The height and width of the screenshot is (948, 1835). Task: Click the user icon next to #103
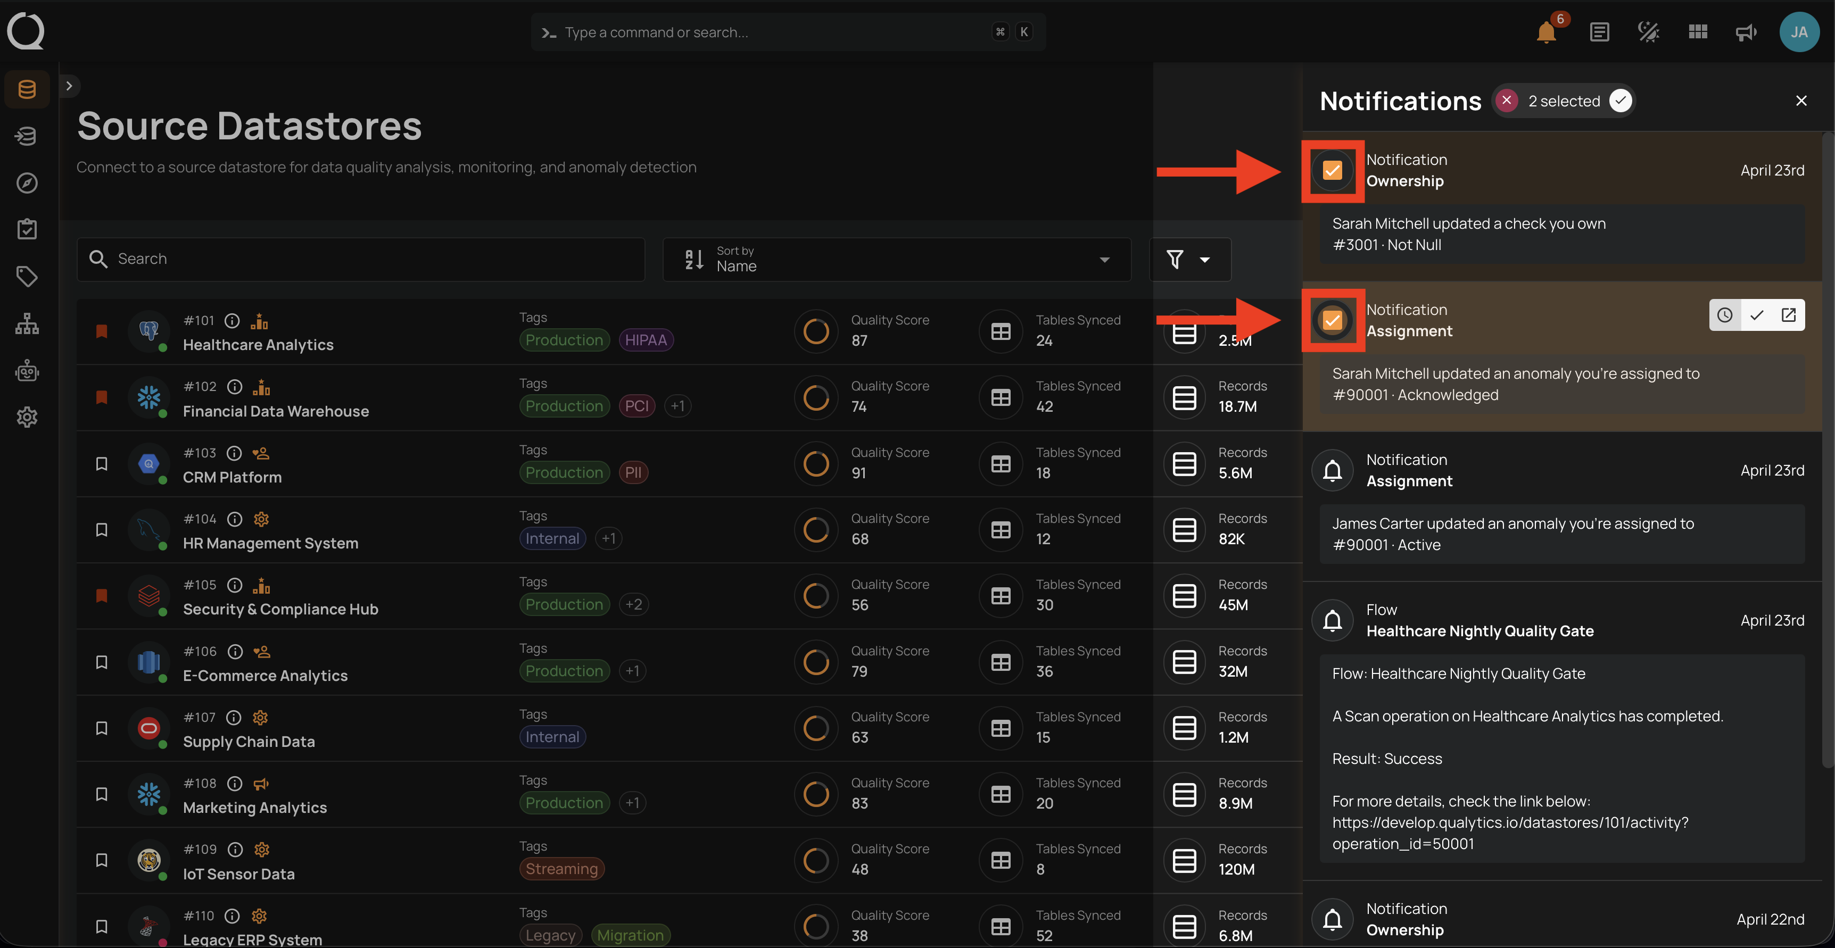click(x=261, y=453)
